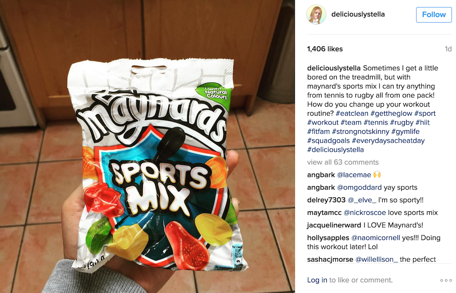Visit the @lacemae mention
The height and width of the screenshot is (293, 456).
354,175
